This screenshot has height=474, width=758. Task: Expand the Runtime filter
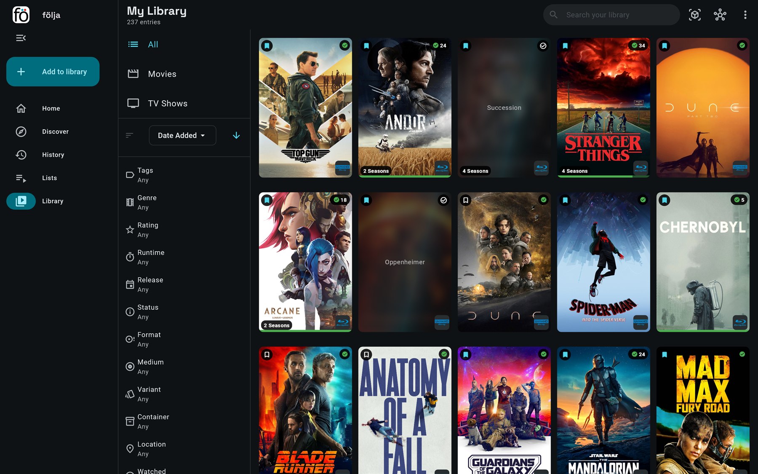[184, 257]
